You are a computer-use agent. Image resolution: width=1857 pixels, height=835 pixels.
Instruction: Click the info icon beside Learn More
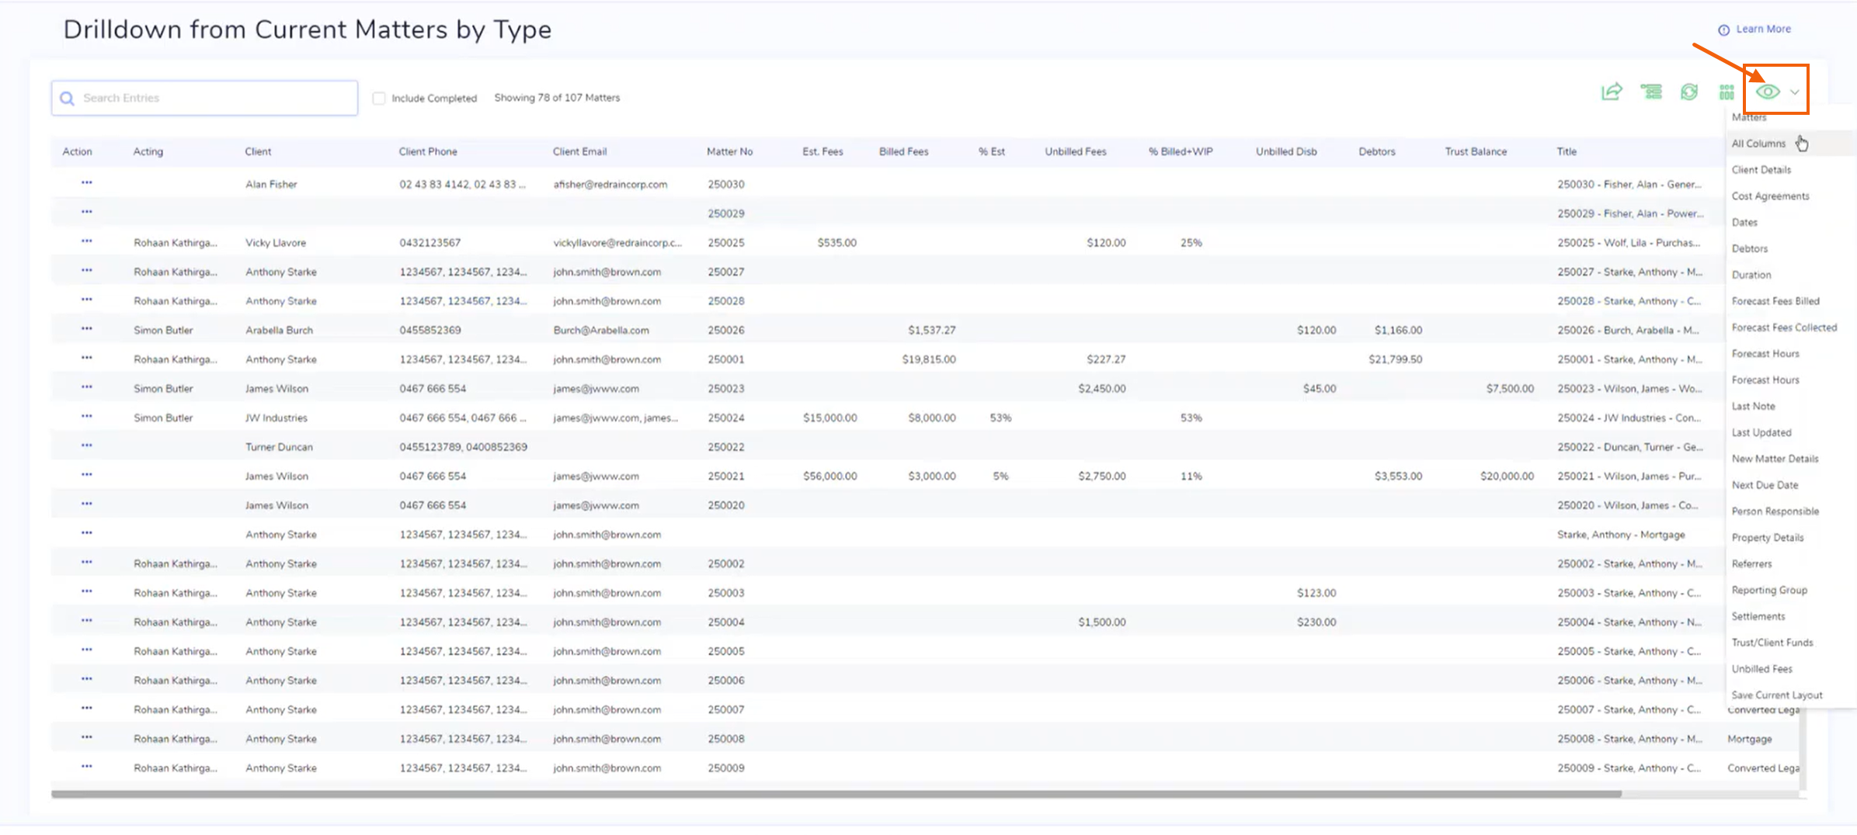(1723, 29)
